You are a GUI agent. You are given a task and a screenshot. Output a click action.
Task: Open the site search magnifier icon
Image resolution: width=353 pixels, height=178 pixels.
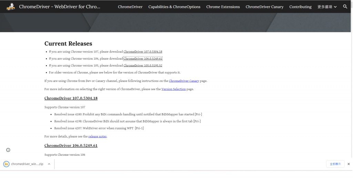(345, 7)
